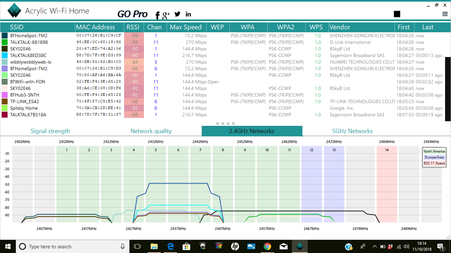This screenshot has height=253, width=451.
Task: Click the Facebook icon in the header
Action: tap(157, 15)
